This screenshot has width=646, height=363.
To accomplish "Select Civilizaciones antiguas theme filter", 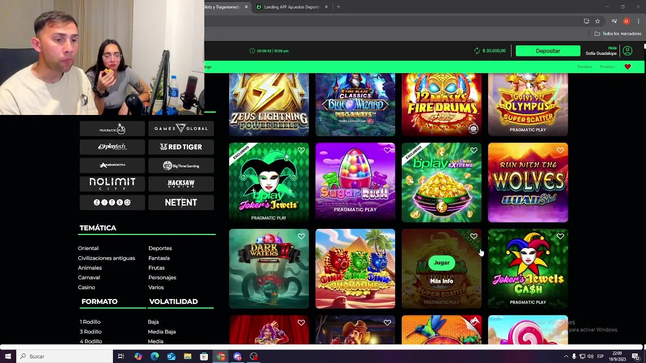I will (x=106, y=258).
